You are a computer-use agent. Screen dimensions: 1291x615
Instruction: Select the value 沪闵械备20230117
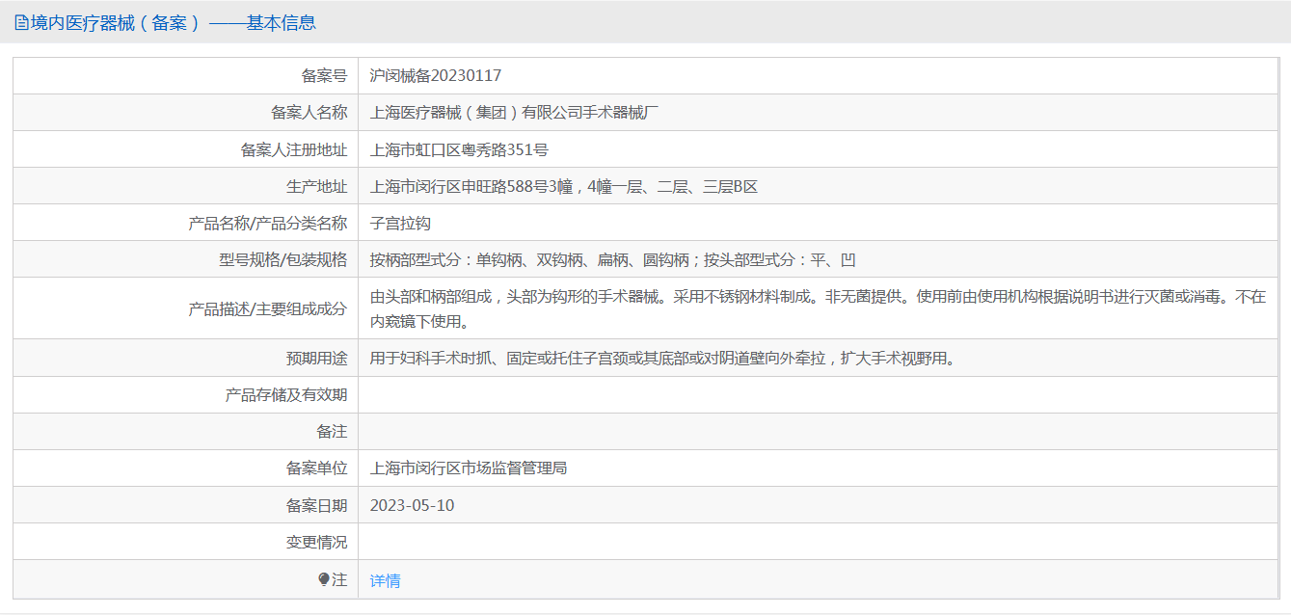pos(436,75)
